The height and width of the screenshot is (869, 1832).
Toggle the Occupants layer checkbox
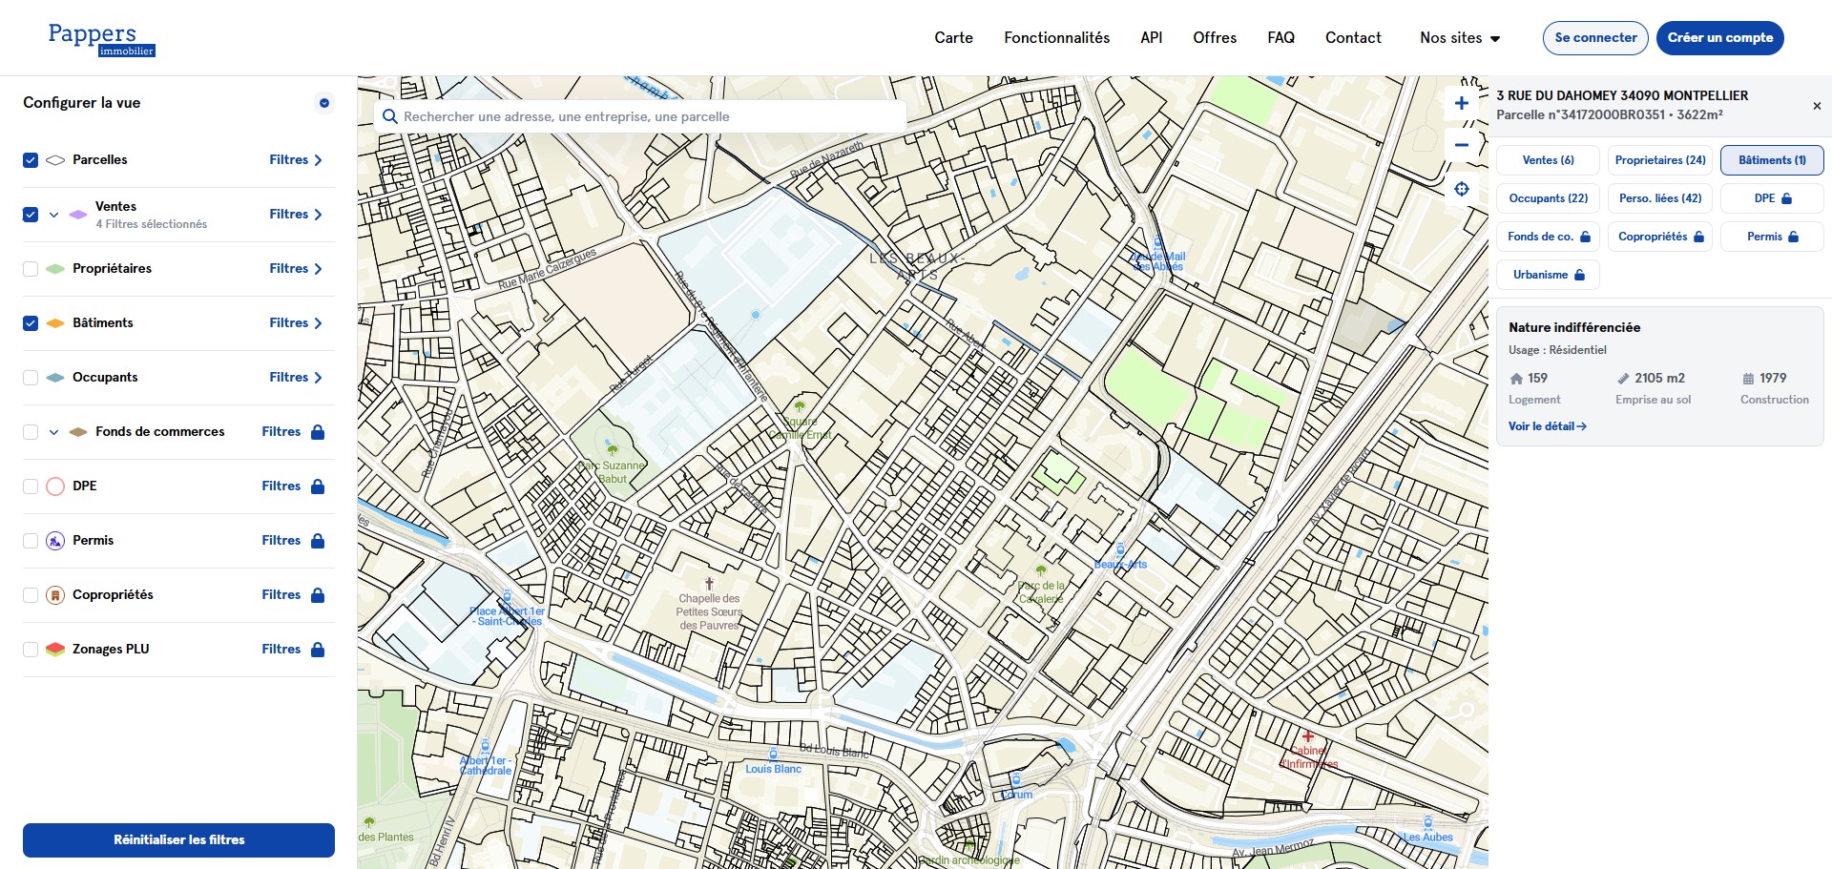point(31,378)
